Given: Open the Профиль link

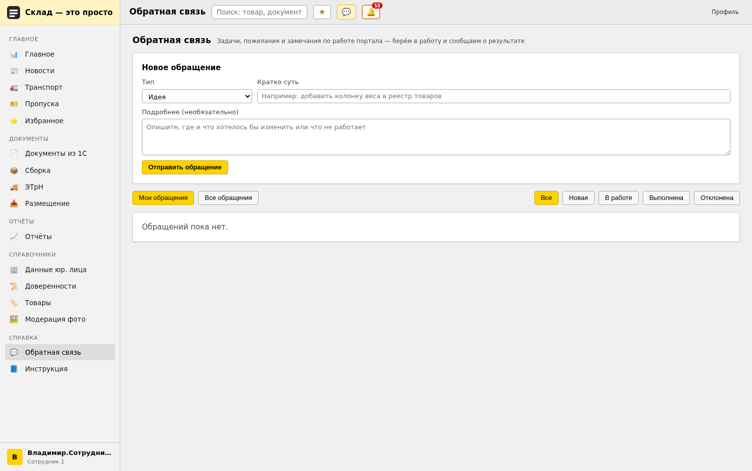Looking at the screenshot, I should pos(725,12).
